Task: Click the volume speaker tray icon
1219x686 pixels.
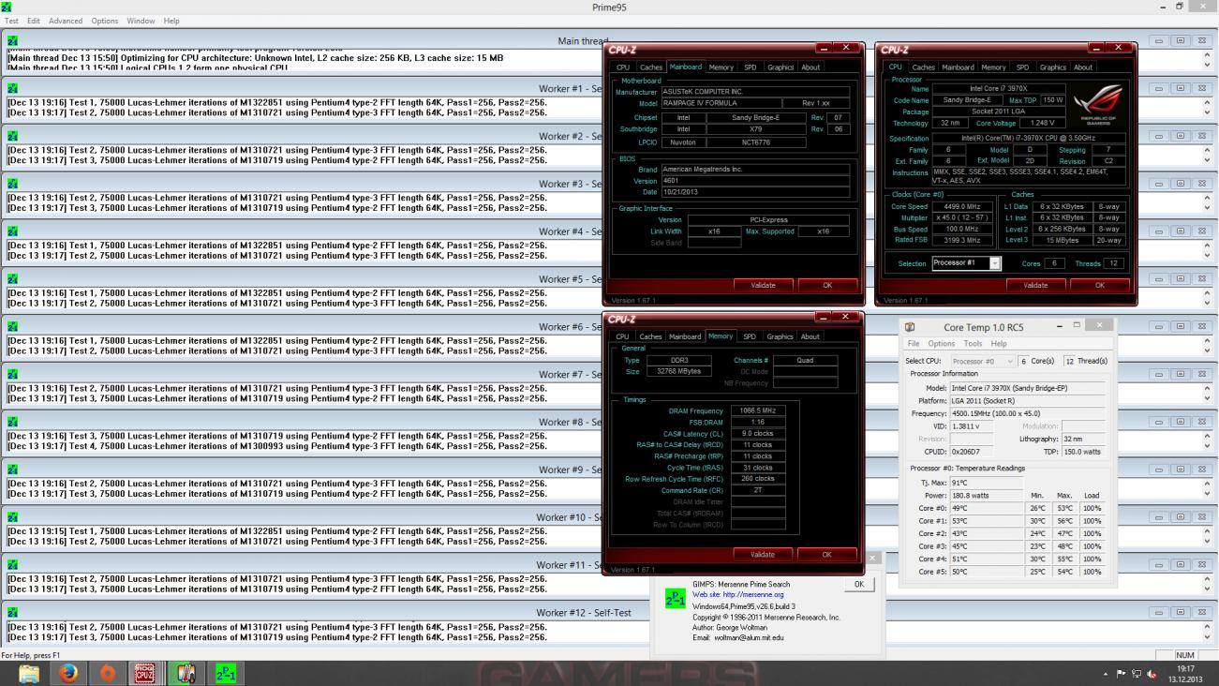Action: click(1152, 674)
